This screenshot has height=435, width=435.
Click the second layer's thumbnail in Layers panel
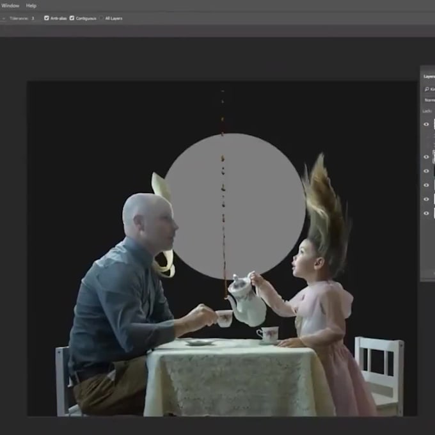click(433, 157)
